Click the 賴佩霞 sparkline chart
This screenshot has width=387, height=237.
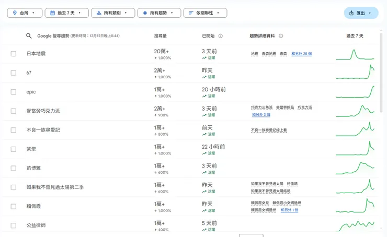[x=355, y=206]
